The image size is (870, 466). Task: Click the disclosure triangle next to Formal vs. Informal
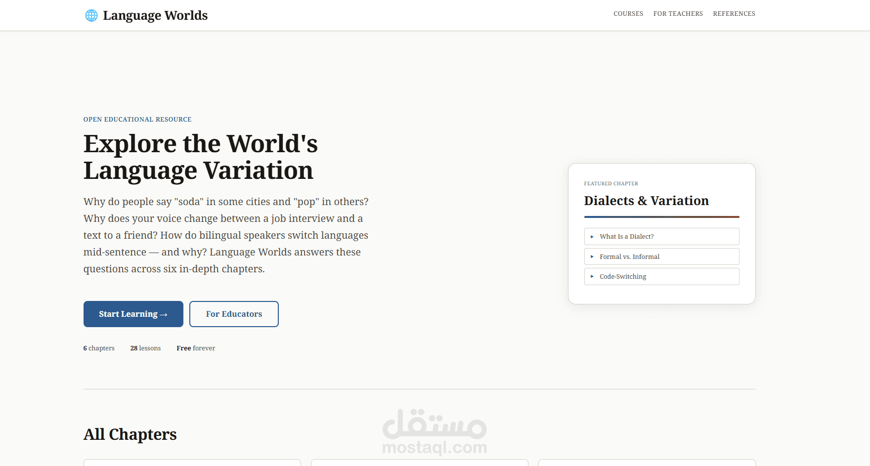click(592, 256)
